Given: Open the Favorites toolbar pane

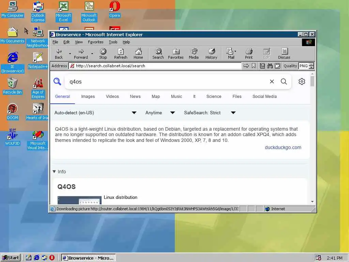Looking at the screenshot, I should (x=176, y=54).
